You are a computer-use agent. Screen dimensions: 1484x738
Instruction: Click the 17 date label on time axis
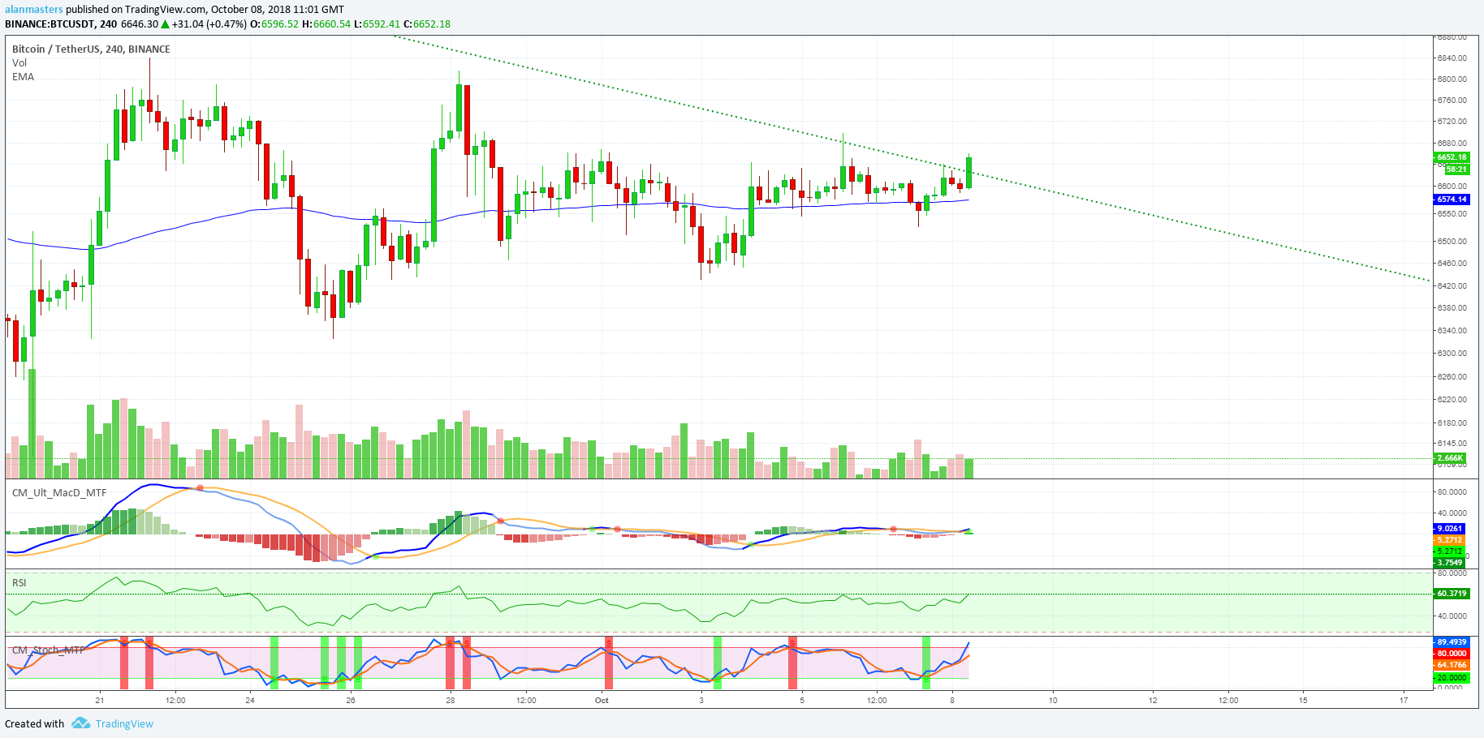(1404, 700)
